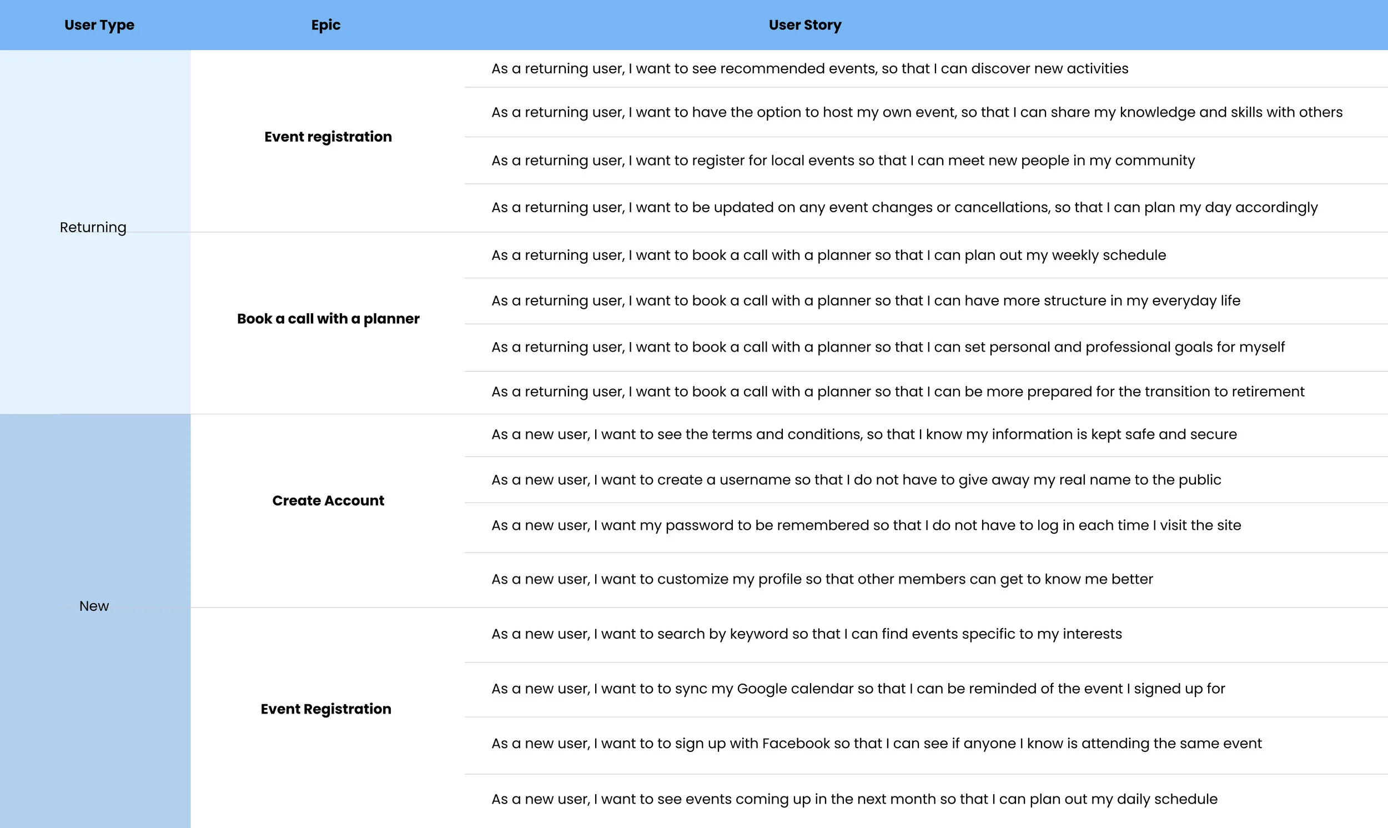This screenshot has width=1388, height=828.
Task: Click the User Story column header
Action: pyautogui.click(x=803, y=24)
